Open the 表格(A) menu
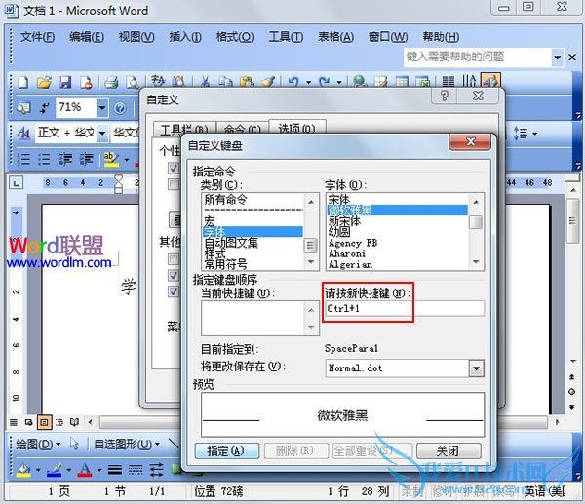 coord(335,37)
